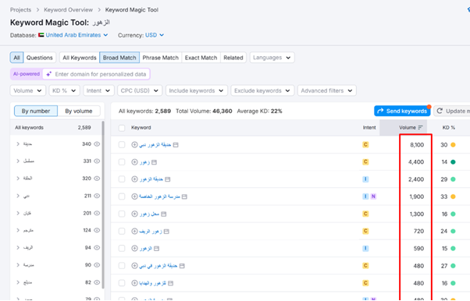Click the UAE flag icon

click(x=41, y=35)
